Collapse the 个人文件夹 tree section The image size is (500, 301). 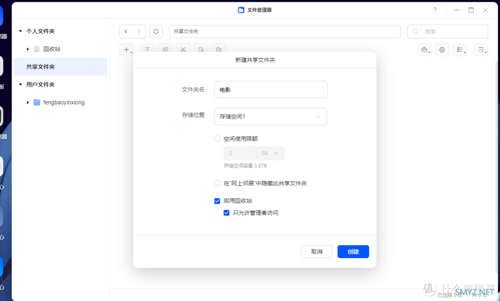tap(20, 31)
